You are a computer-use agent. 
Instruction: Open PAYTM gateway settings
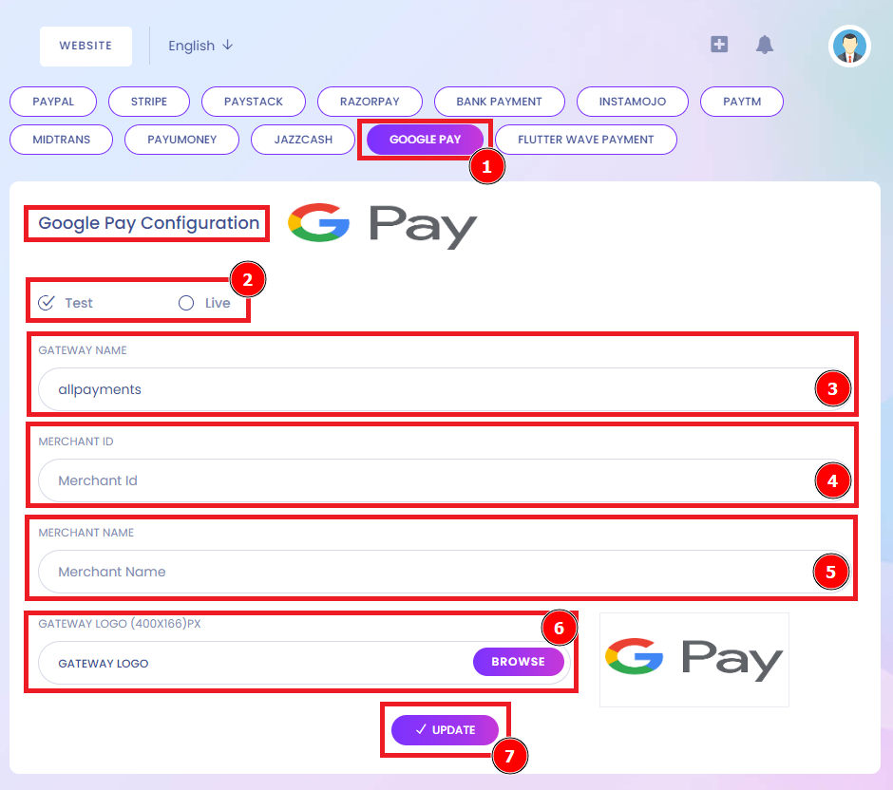click(x=741, y=102)
